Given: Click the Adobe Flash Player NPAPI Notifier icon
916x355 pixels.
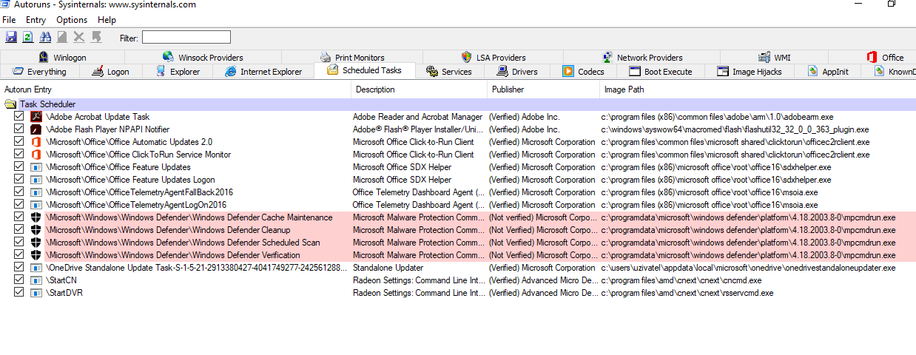Looking at the screenshot, I should tap(36, 129).
